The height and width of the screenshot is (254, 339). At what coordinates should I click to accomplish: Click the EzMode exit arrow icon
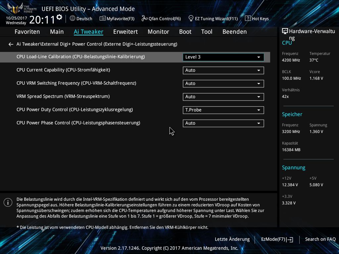[x=290, y=239]
